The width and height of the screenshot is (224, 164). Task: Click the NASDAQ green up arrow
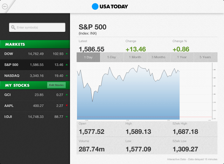[x=67, y=76]
